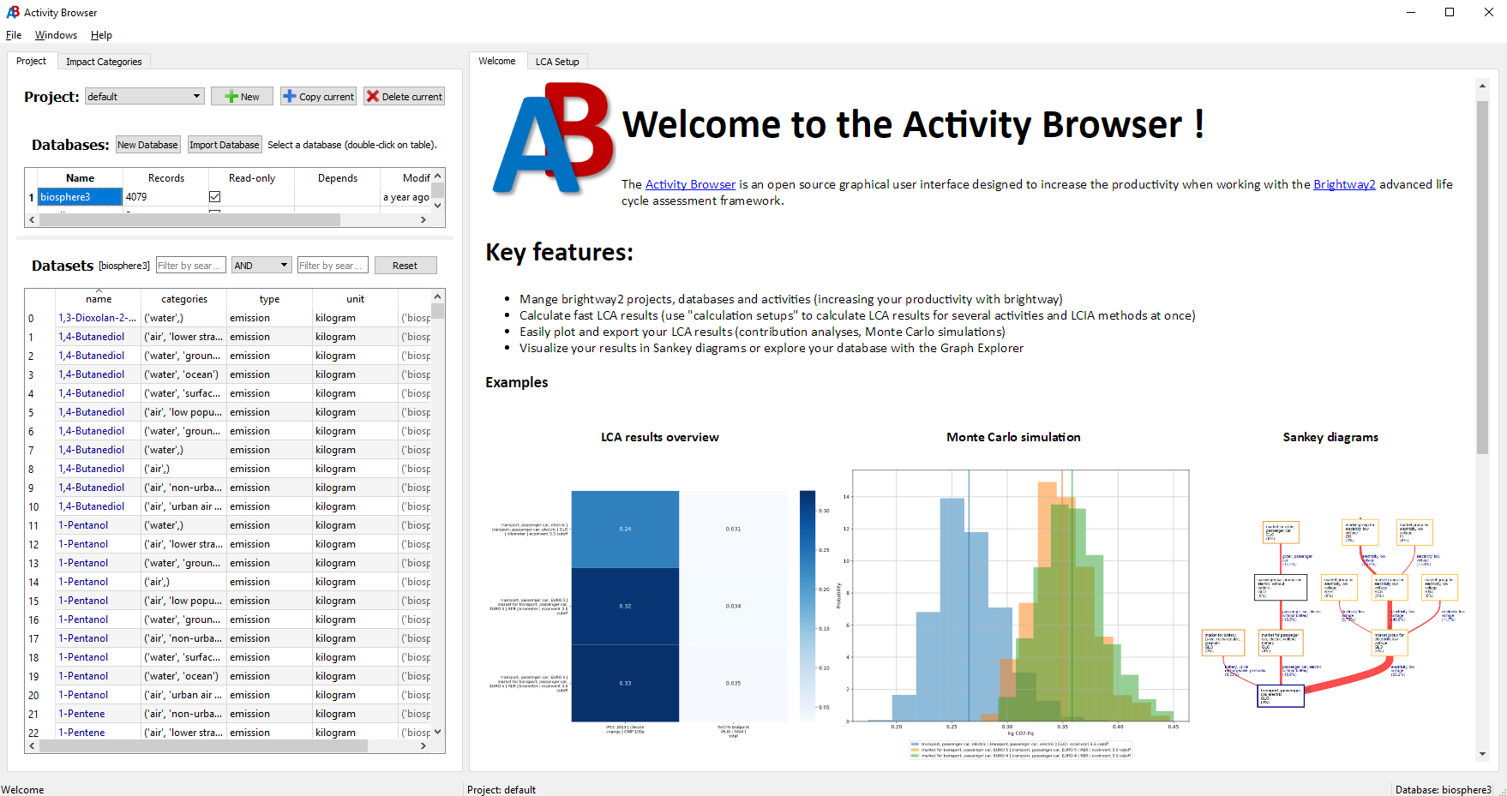Open the File menu
The image size is (1507, 796).
(14, 35)
